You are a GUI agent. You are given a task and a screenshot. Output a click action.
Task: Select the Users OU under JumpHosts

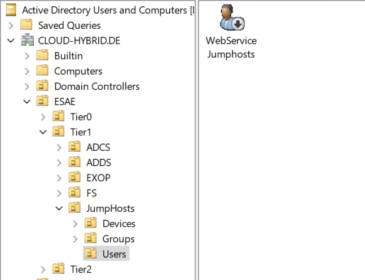[114, 254]
